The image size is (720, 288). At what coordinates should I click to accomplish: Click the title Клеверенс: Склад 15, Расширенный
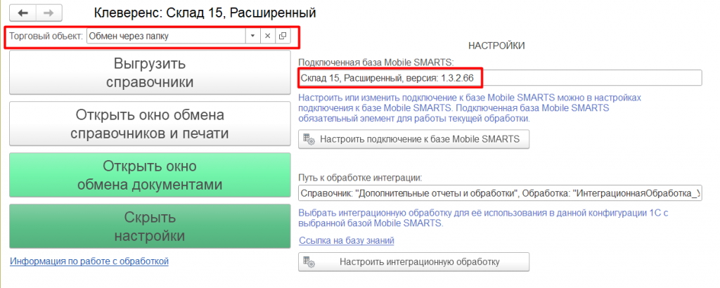coord(205,13)
